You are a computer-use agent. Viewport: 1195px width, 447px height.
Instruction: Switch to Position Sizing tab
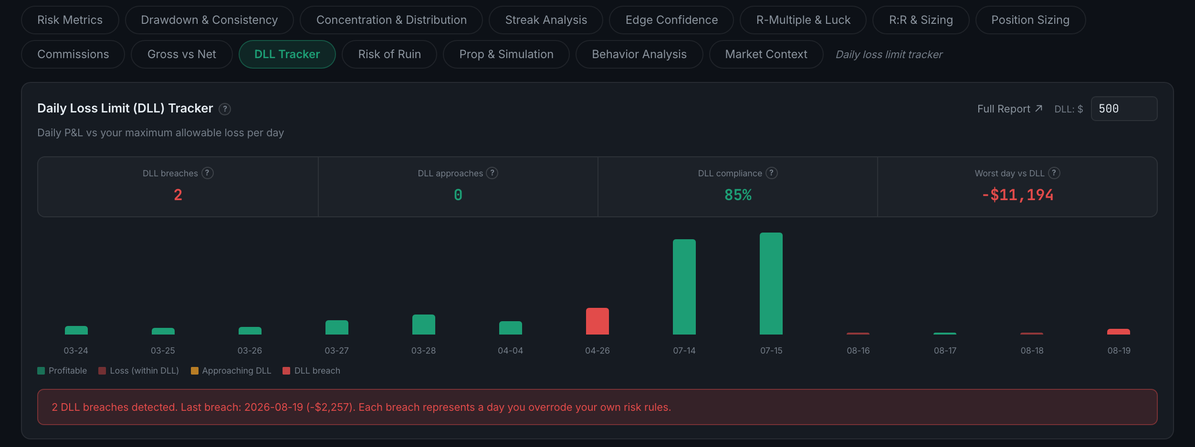click(x=1030, y=20)
